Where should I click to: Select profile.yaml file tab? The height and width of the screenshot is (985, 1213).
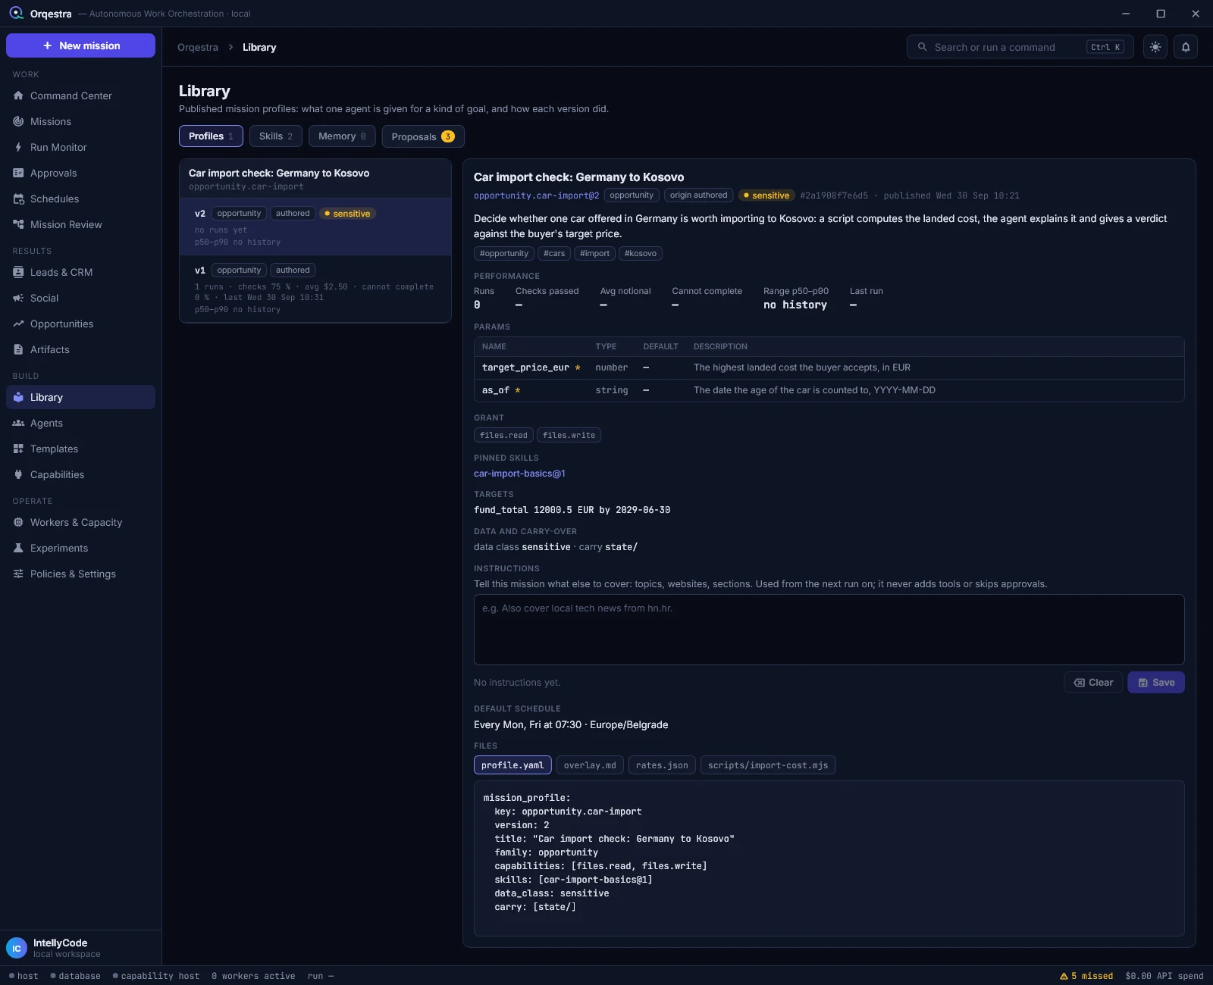512,765
